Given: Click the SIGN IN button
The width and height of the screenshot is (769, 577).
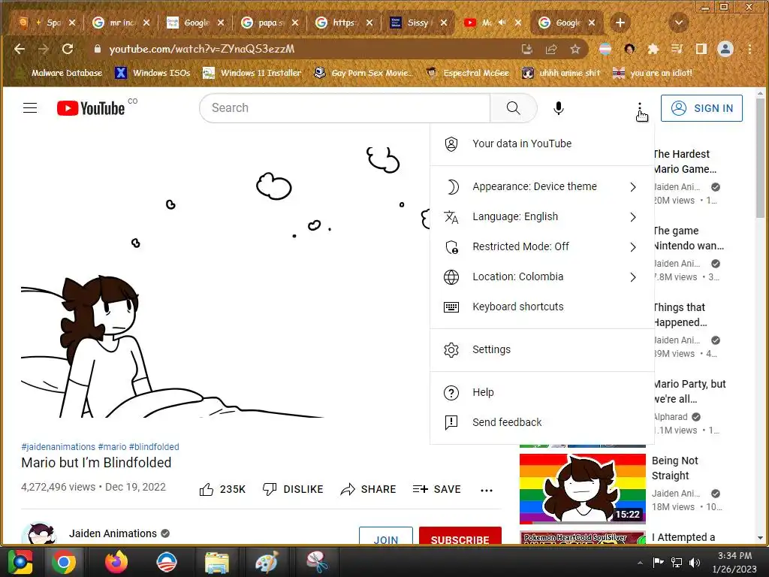Looking at the screenshot, I should (x=701, y=108).
